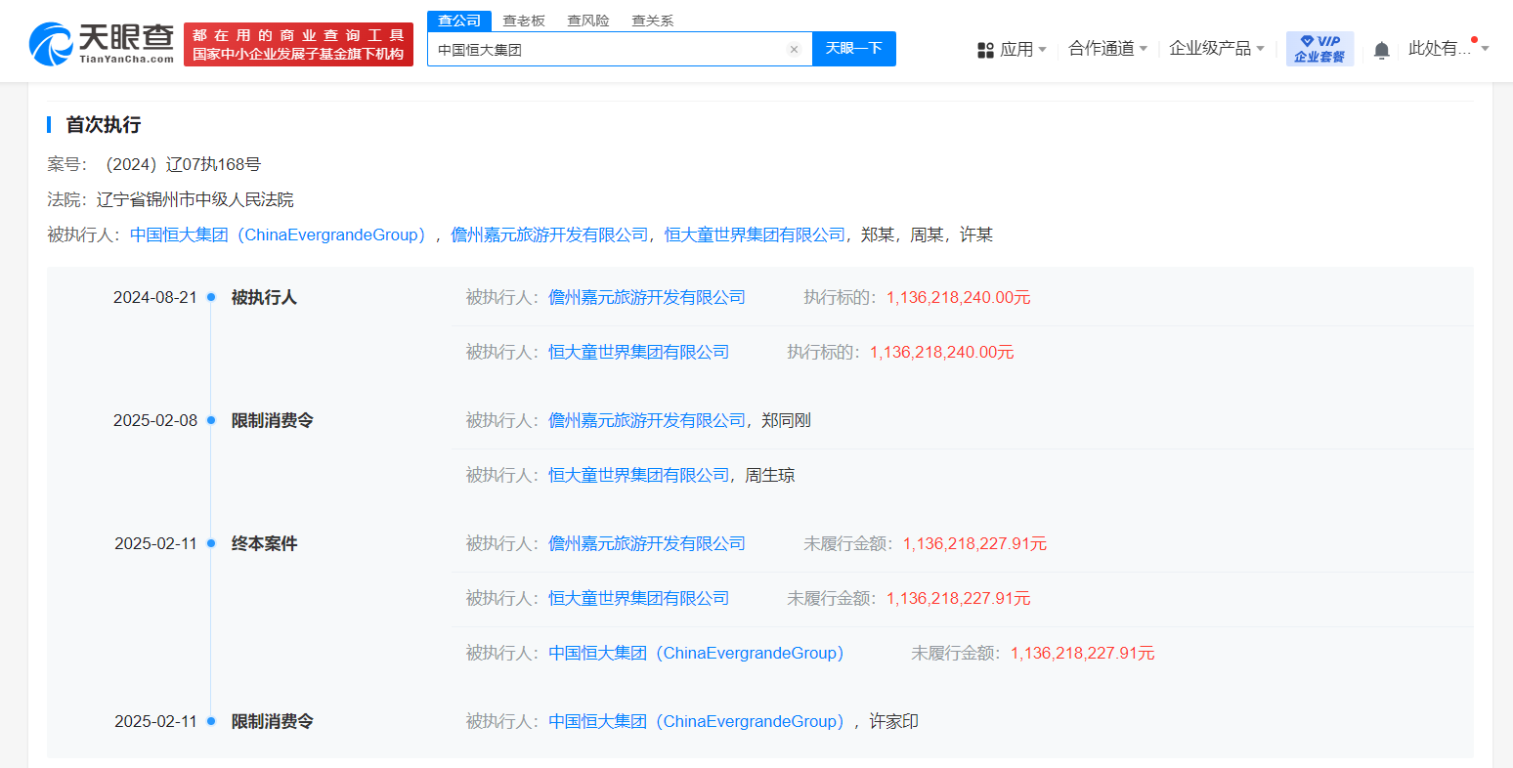Click the name 许家印

894,721
